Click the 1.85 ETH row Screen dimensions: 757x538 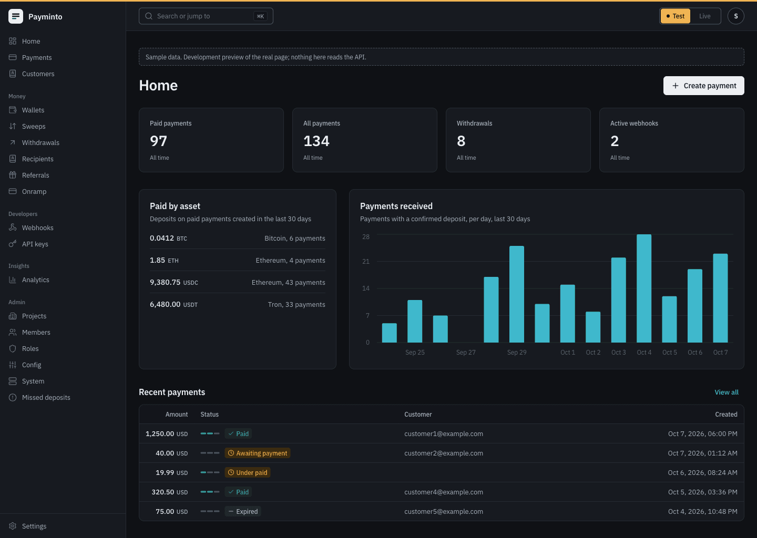pyautogui.click(x=238, y=260)
